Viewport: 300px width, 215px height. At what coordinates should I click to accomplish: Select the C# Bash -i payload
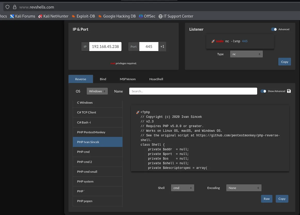pos(98,122)
